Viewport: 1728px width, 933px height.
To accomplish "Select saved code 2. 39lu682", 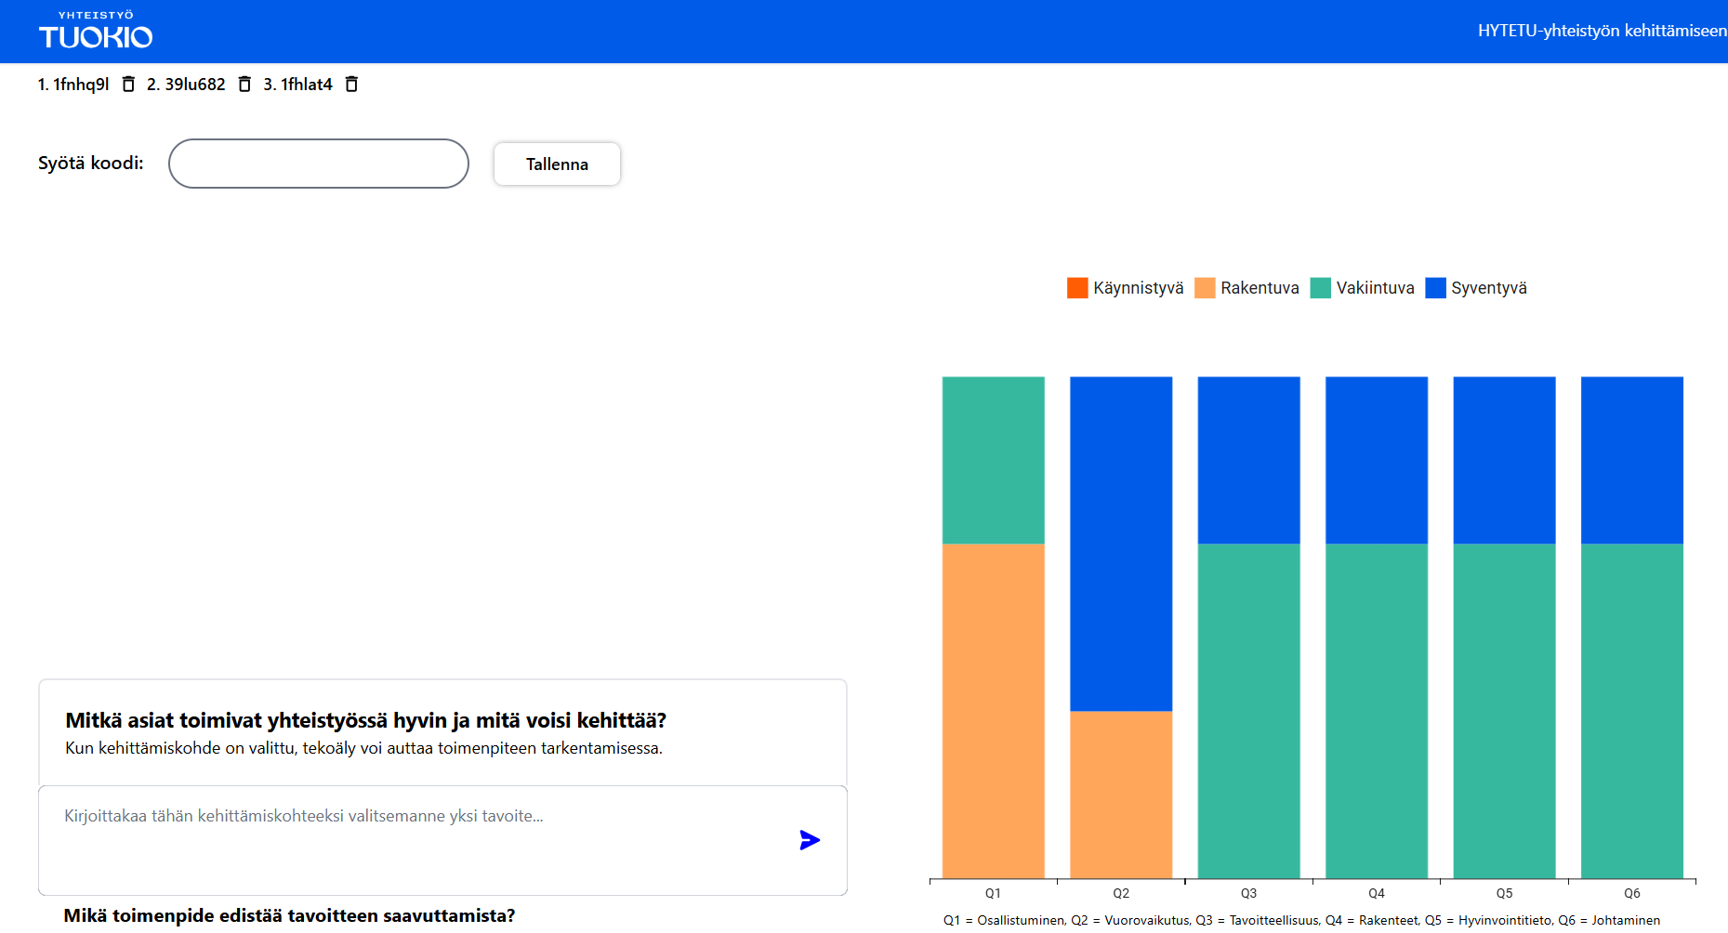I will tap(186, 85).
